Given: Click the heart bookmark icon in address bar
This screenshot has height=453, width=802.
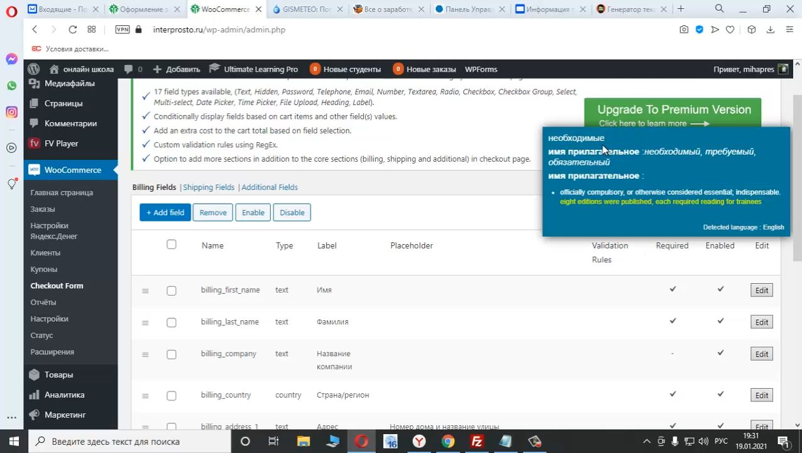Looking at the screenshot, I should tap(730, 30).
